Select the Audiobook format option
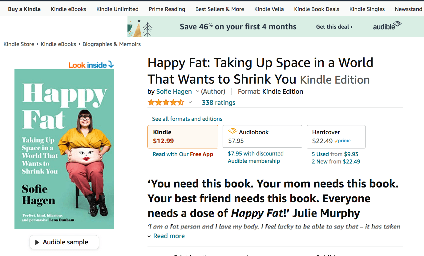The width and height of the screenshot is (424, 256). pyautogui.click(x=262, y=136)
